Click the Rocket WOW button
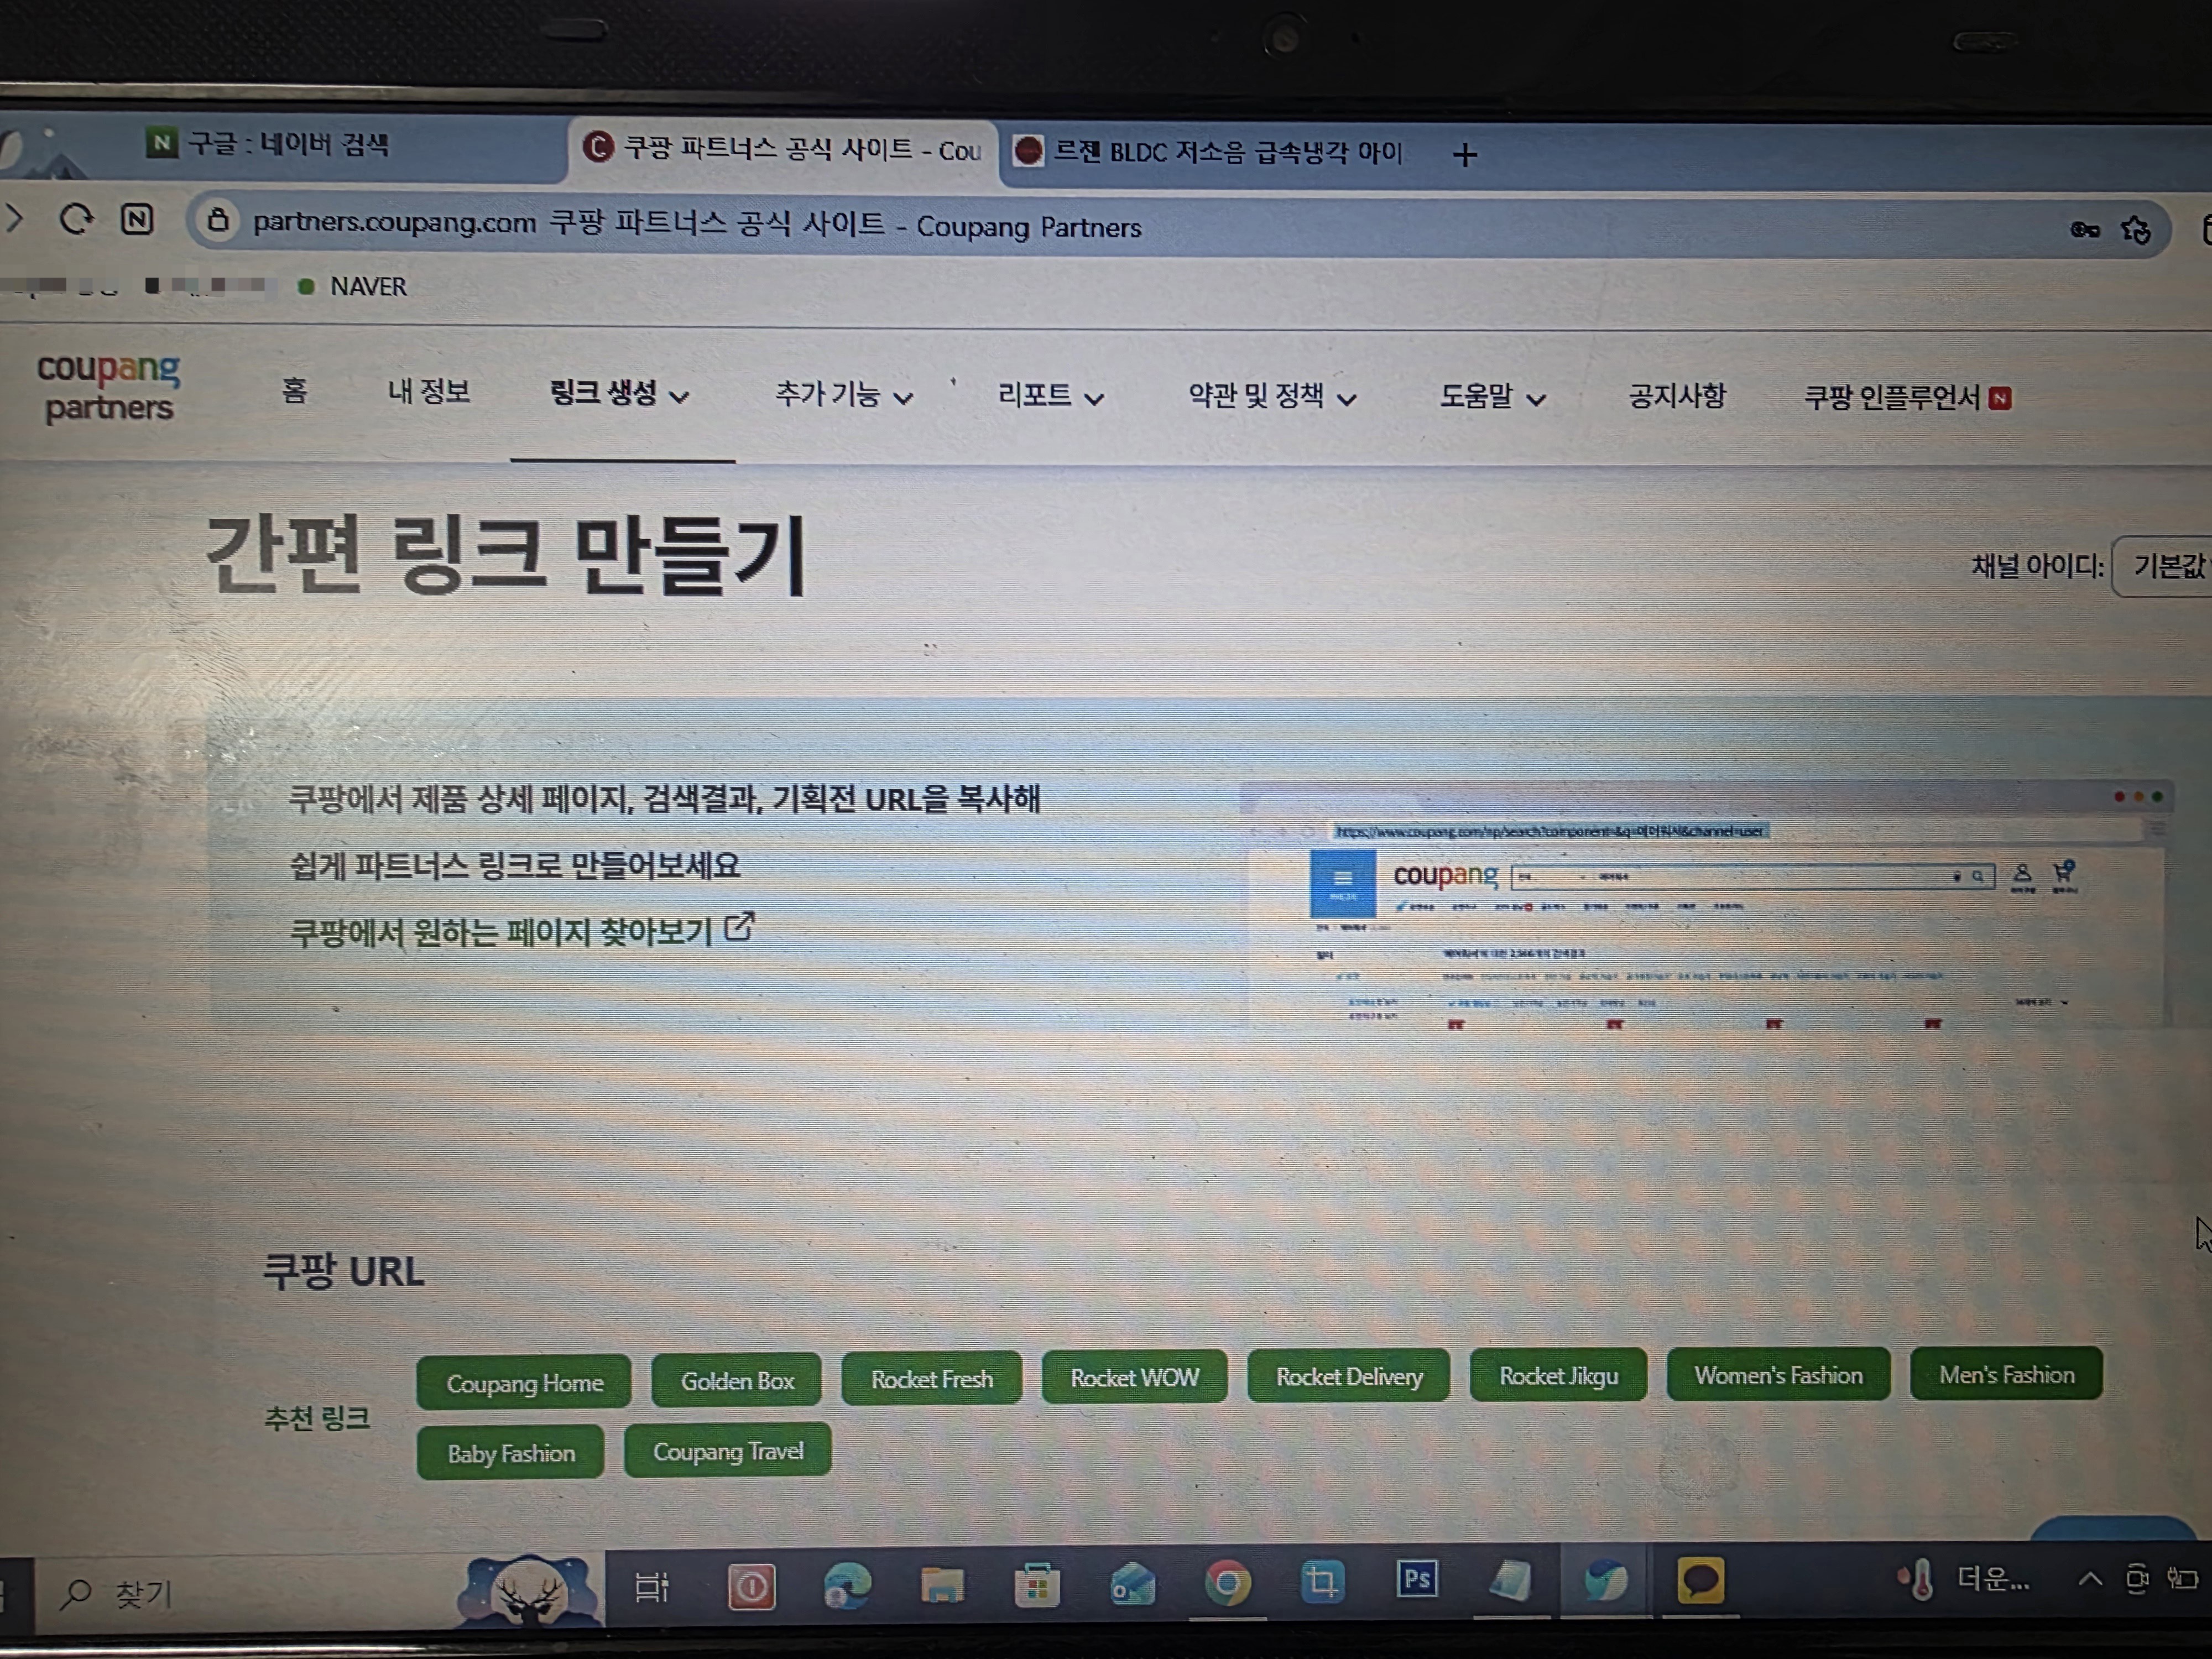Image resolution: width=2212 pixels, height=1659 pixels. [x=1134, y=1378]
